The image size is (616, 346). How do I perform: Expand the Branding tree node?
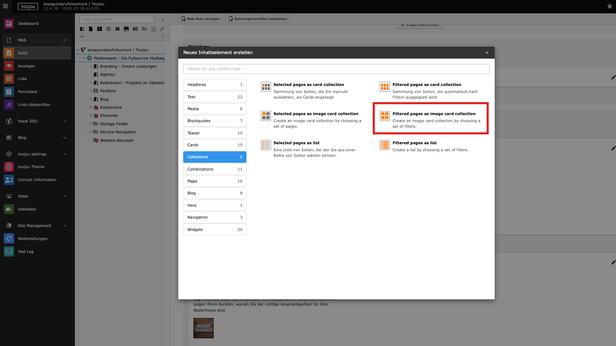coord(91,66)
